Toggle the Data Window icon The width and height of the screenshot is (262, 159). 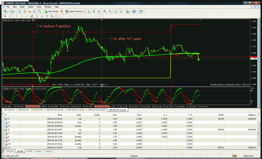coord(25,11)
